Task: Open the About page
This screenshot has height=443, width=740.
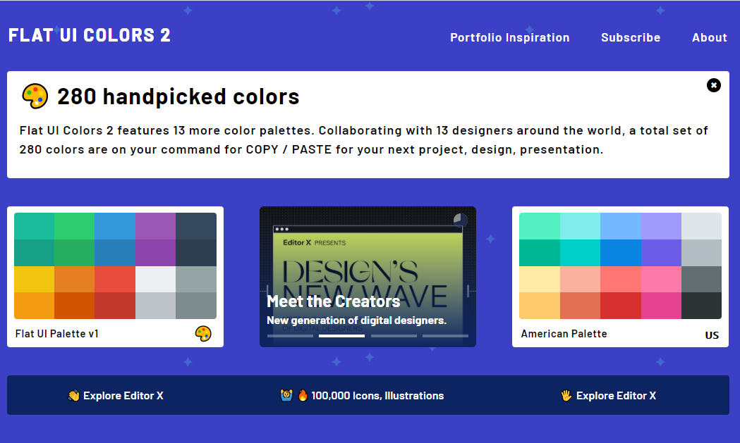Action: pos(709,37)
